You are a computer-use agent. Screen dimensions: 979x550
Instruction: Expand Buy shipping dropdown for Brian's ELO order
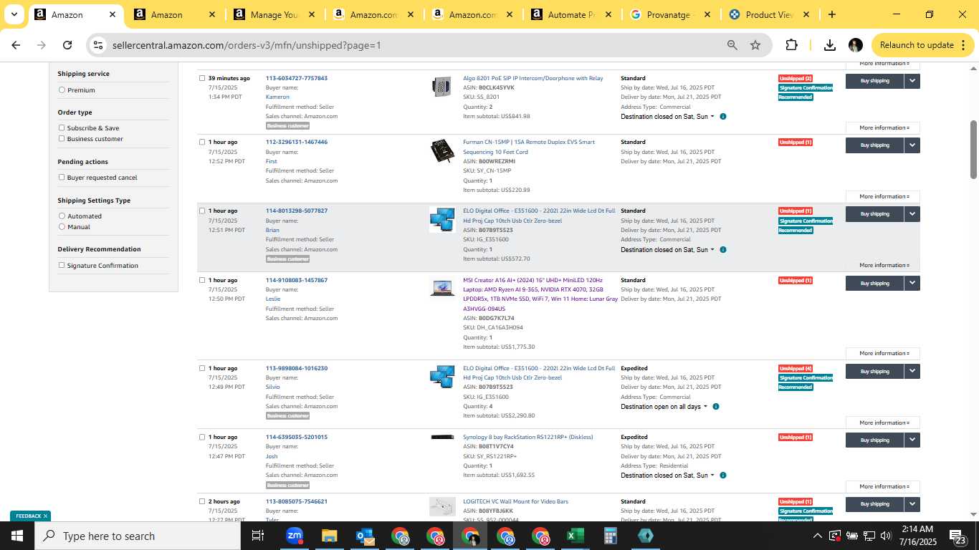click(912, 214)
